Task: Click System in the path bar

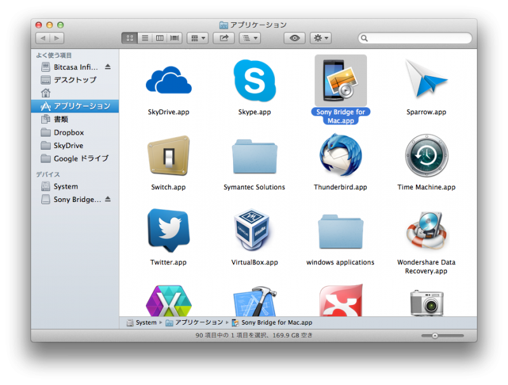Action: [142, 323]
